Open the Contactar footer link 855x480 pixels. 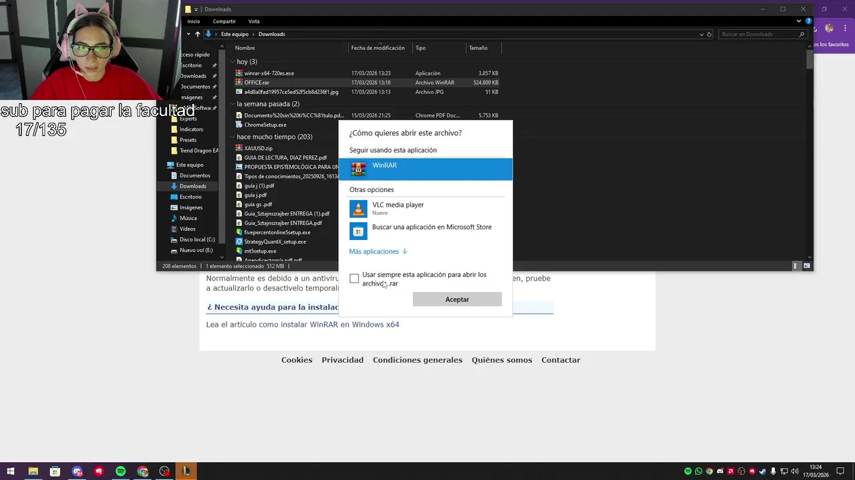(560, 360)
